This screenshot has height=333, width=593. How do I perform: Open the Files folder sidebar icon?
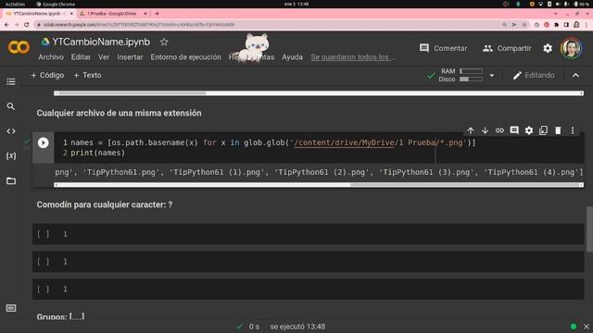(x=11, y=181)
